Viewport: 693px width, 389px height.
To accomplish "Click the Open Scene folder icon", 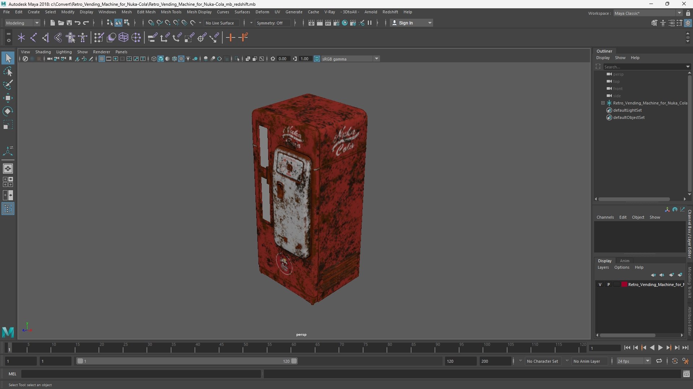I will 61,23.
